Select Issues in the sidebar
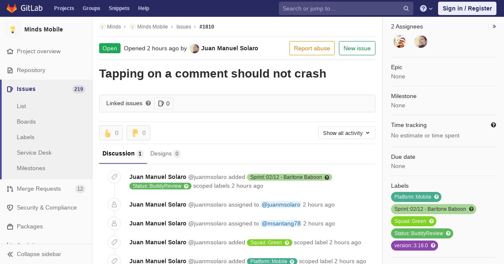The width and height of the screenshot is (504, 264). pos(26,89)
